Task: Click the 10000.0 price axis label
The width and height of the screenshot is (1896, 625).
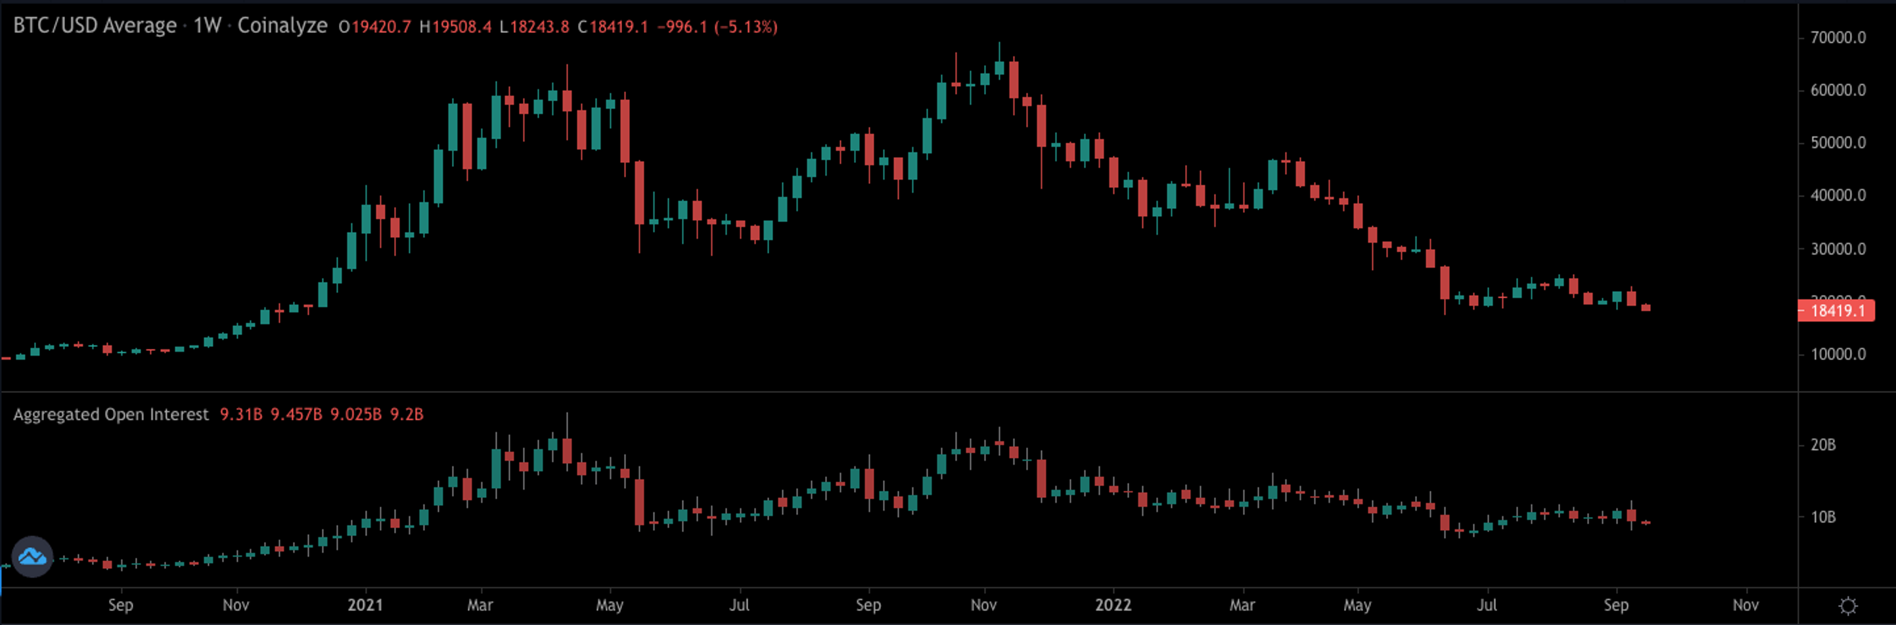Action: coord(1838,354)
